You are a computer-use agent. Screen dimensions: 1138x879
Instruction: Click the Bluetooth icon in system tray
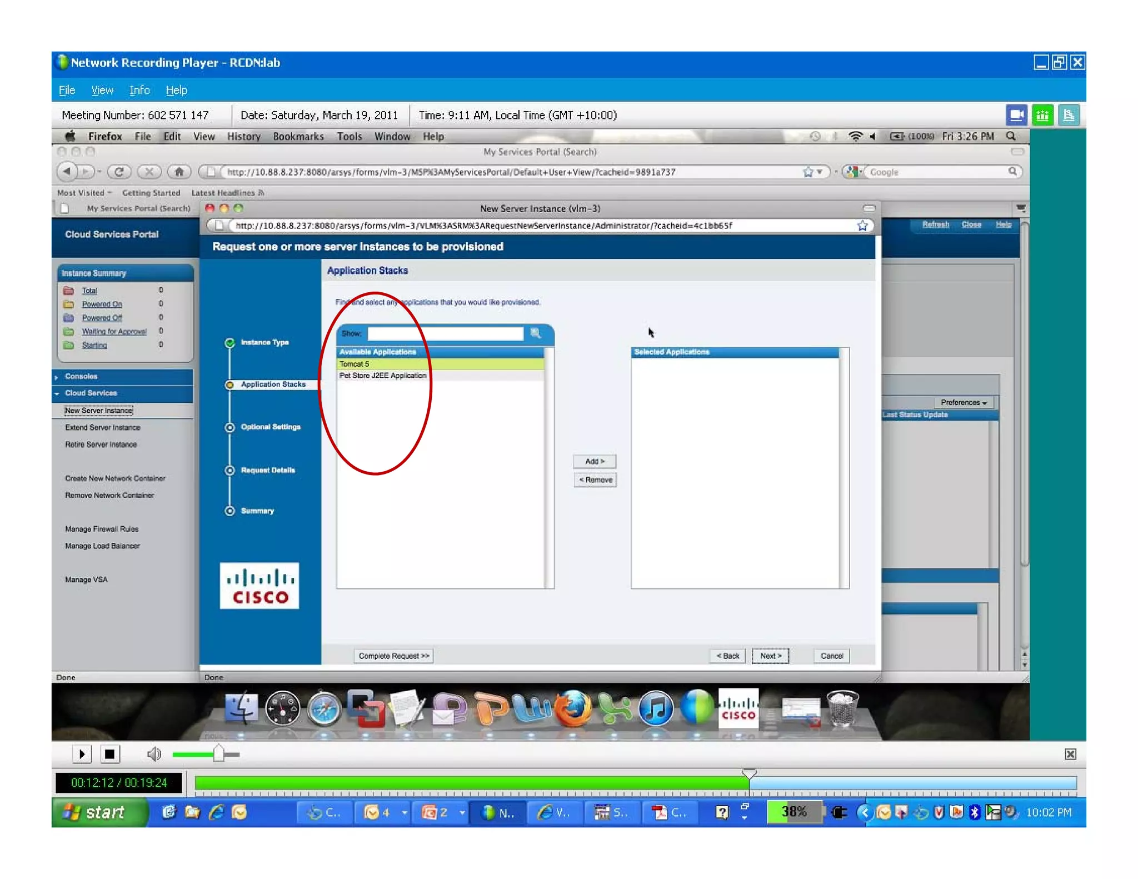pos(975,813)
